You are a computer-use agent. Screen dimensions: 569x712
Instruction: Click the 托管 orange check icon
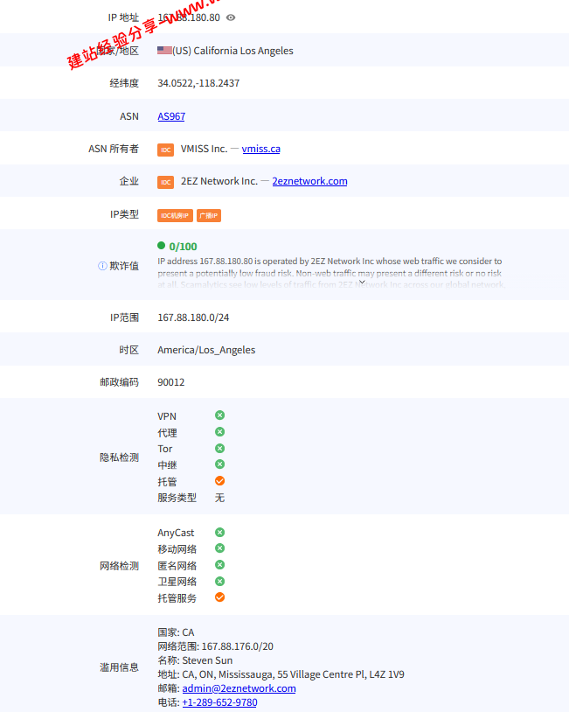tap(219, 481)
